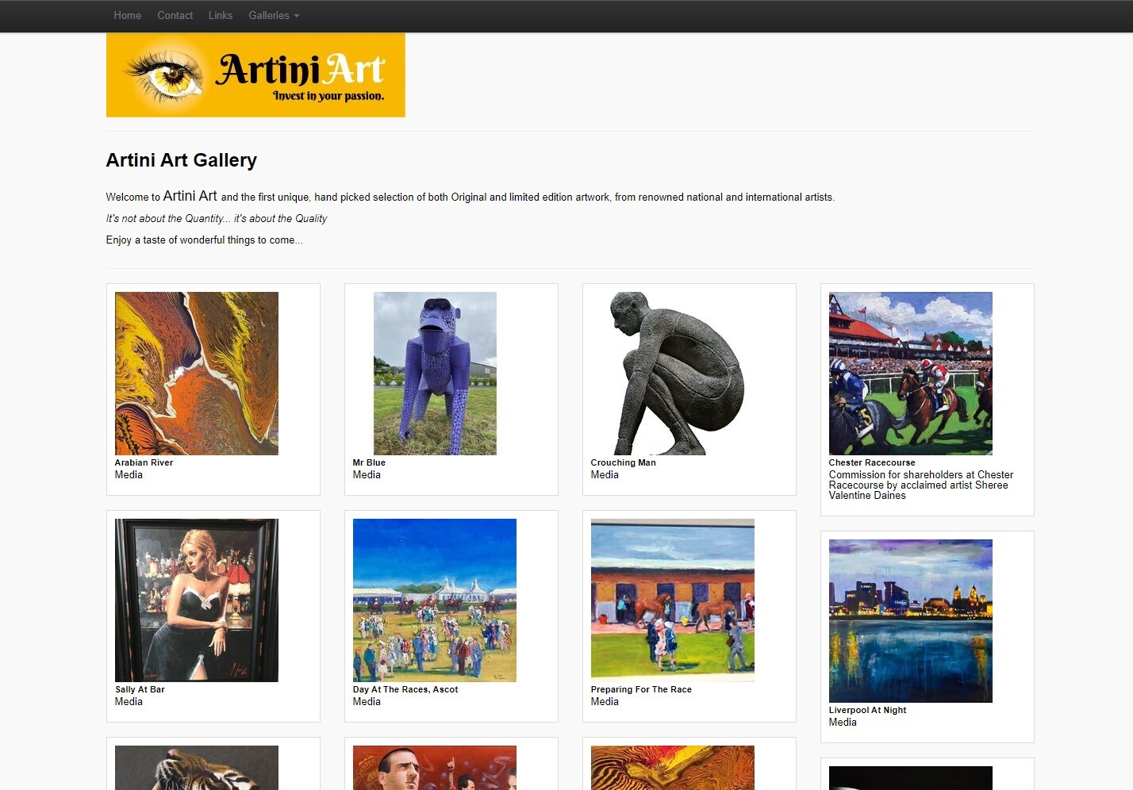1133x790 pixels.
Task: Open the Chester Racecourse painting thumbnail
Action: point(911,374)
